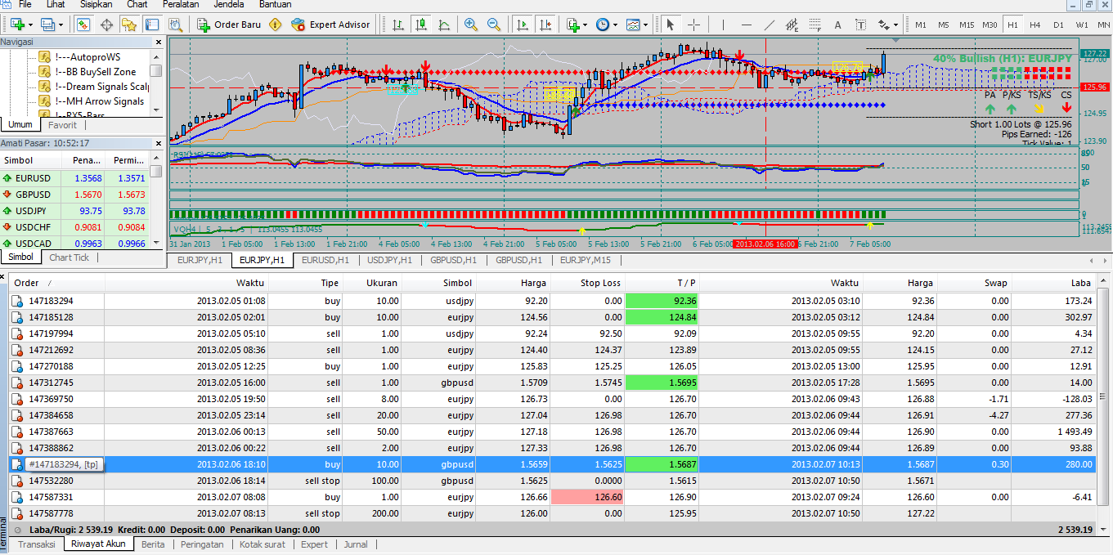
Task: Select !--BB BuySell Zone indicator
Action: pyautogui.click(x=96, y=72)
